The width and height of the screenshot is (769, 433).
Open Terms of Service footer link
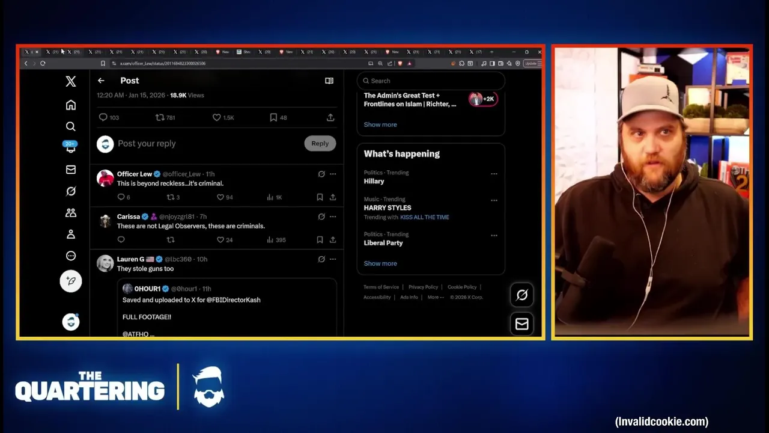click(381, 287)
